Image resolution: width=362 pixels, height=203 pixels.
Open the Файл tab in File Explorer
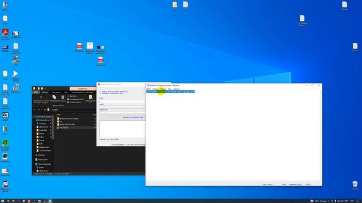click(x=36, y=92)
